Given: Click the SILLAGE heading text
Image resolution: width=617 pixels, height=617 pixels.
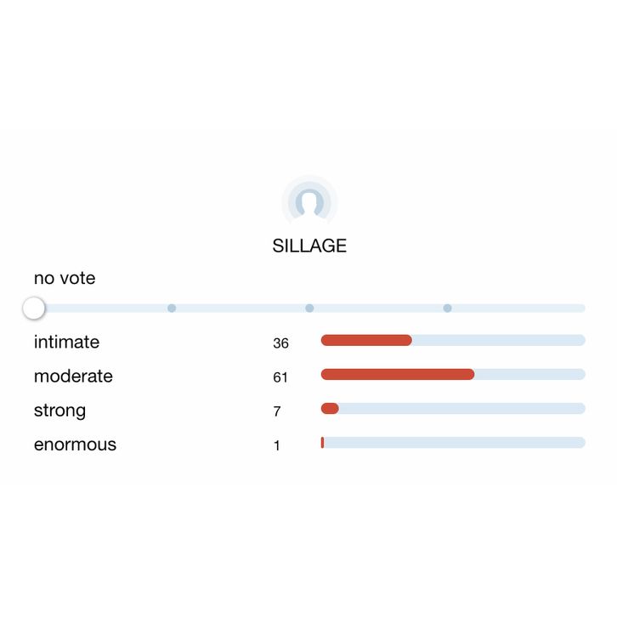Looking at the screenshot, I should pyautogui.click(x=309, y=246).
